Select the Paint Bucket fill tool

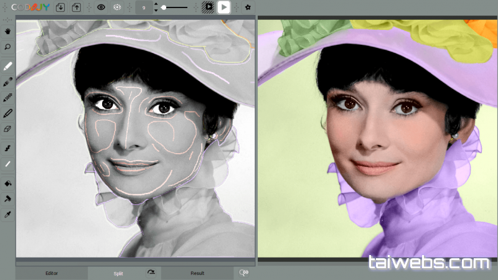[x=7, y=184]
